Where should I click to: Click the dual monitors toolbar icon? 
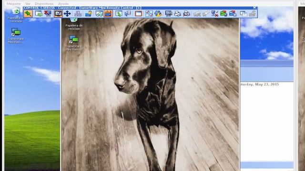point(169,14)
